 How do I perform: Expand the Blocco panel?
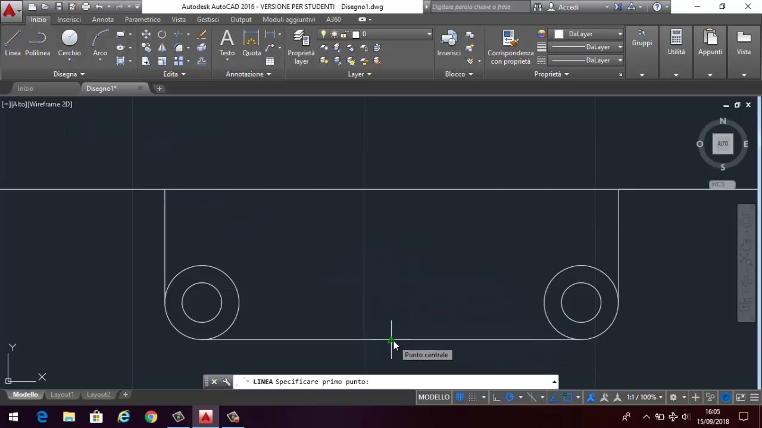(x=459, y=74)
